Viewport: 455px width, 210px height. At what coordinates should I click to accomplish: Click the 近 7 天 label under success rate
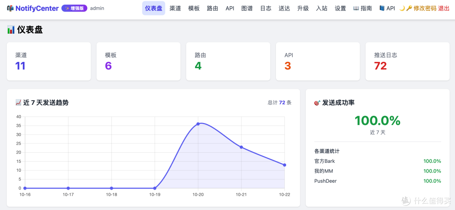click(377, 133)
